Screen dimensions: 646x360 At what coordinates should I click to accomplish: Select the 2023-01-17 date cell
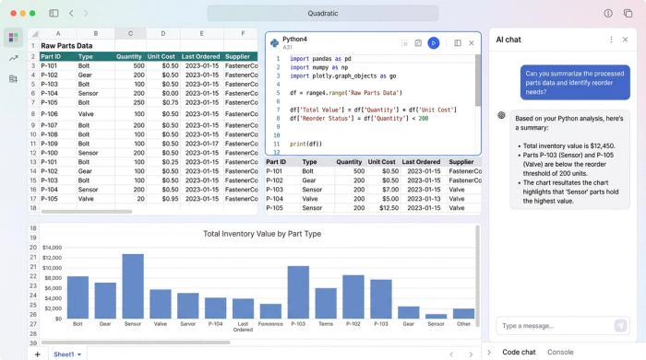pyautogui.click(x=202, y=144)
